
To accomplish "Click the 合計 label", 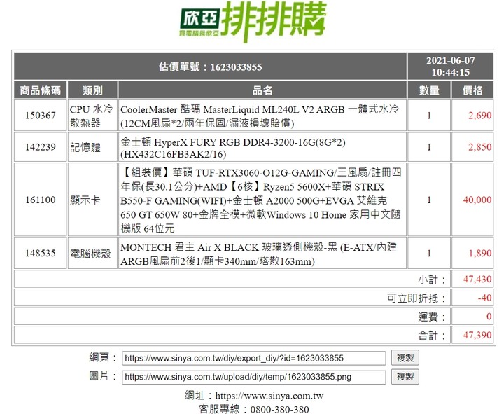I will click(x=432, y=336).
